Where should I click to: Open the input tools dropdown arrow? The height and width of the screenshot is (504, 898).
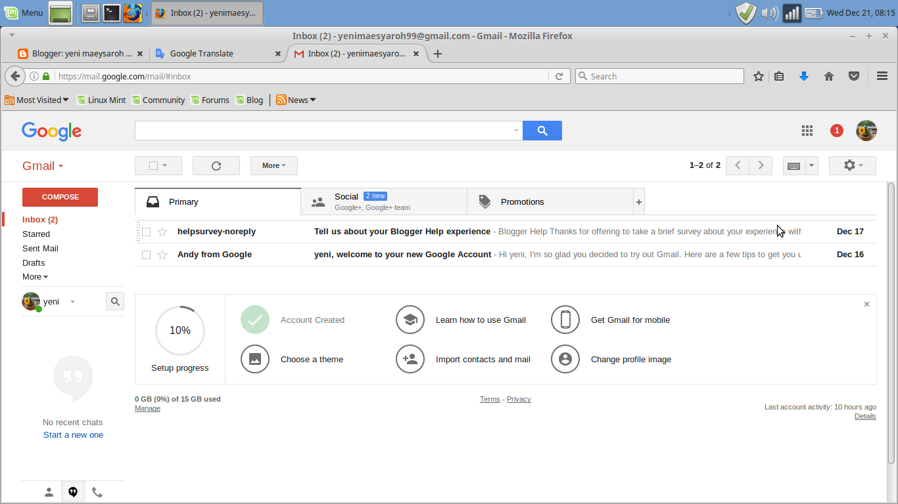point(812,165)
